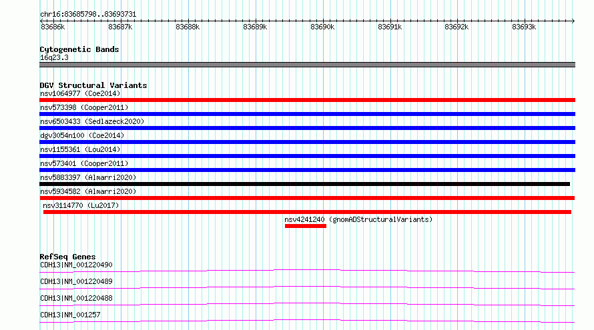Click the blue nsv573401 variant bar

tap(307, 170)
